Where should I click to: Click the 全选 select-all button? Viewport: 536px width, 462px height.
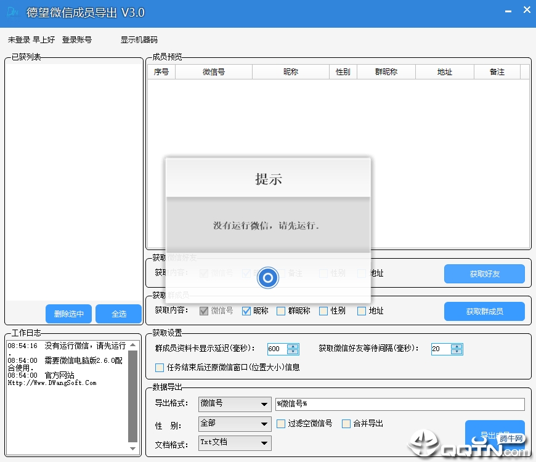pyautogui.click(x=118, y=314)
